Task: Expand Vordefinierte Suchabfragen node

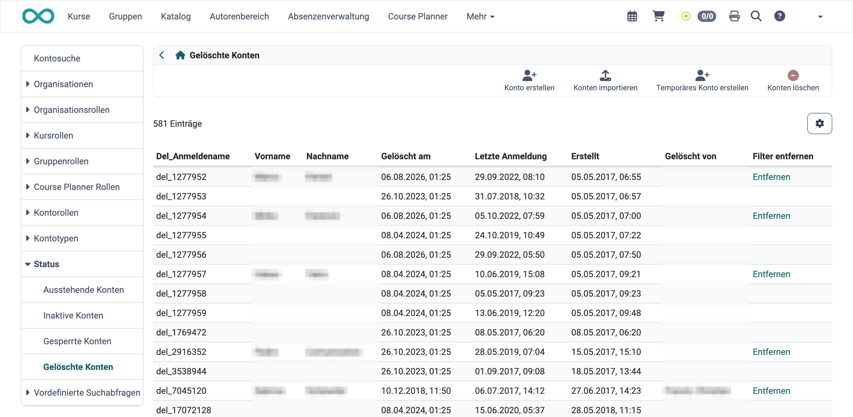Action: 28,393
